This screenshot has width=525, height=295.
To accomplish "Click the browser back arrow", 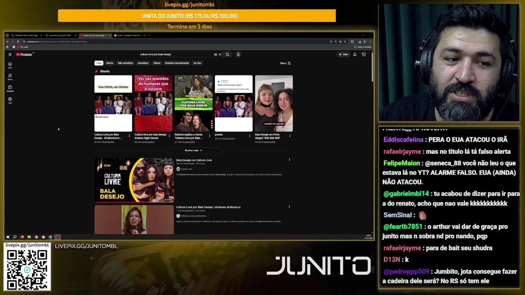I will click(8, 41).
